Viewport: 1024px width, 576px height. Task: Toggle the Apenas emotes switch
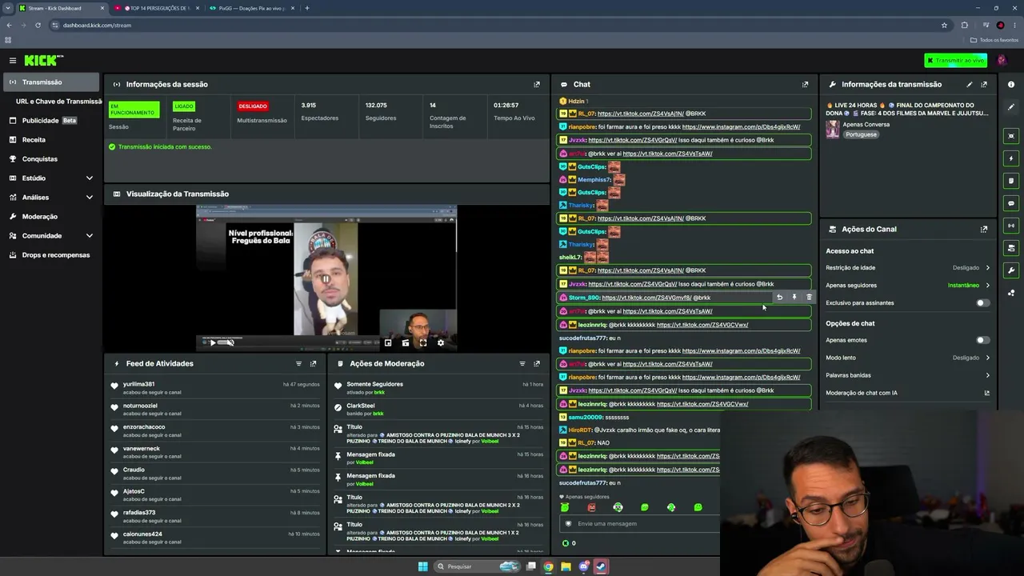(x=982, y=340)
